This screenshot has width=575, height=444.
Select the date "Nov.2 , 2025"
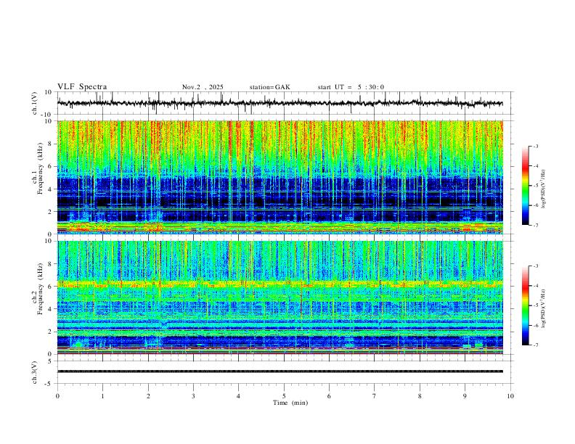tap(203, 87)
